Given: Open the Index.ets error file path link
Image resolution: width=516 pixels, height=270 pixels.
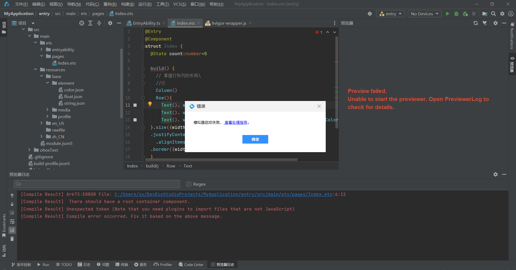Looking at the screenshot, I should pyautogui.click(x=223, y=194).
